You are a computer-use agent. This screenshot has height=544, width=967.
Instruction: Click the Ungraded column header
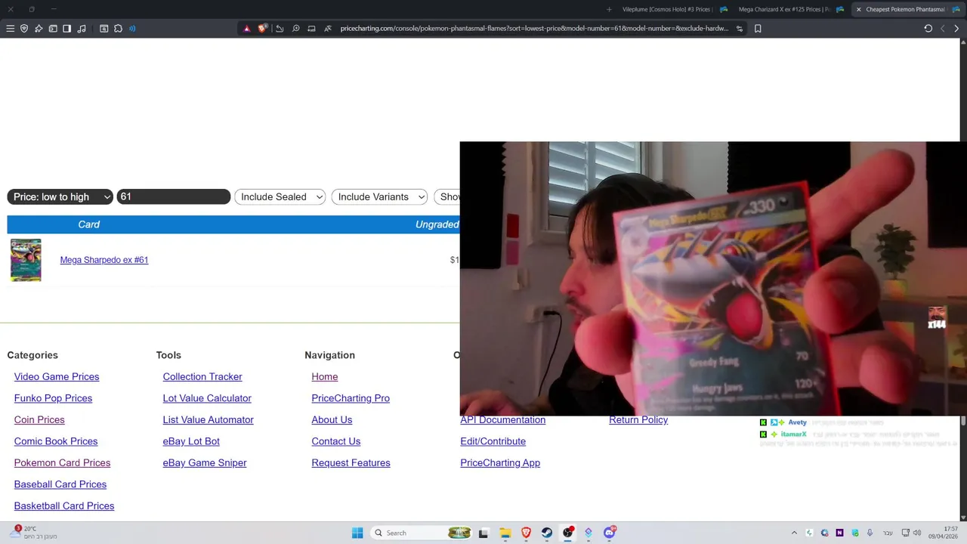tap(437, 224)
